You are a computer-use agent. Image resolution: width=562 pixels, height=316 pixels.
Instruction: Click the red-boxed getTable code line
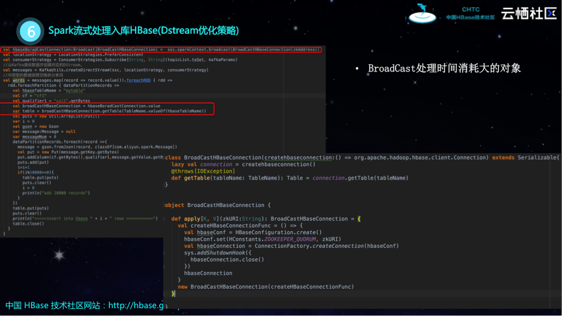[x=112, y=111]
